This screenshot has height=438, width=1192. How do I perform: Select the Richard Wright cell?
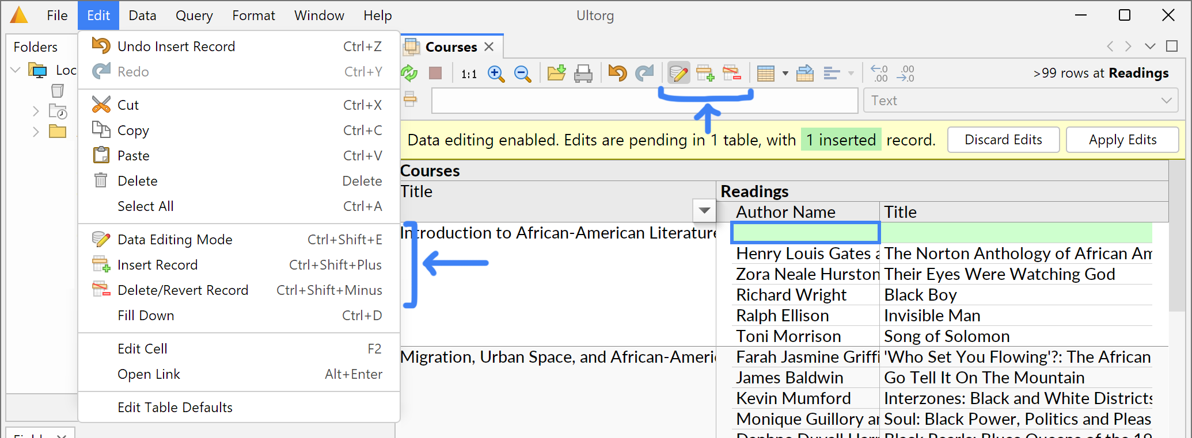coord(806,295)
